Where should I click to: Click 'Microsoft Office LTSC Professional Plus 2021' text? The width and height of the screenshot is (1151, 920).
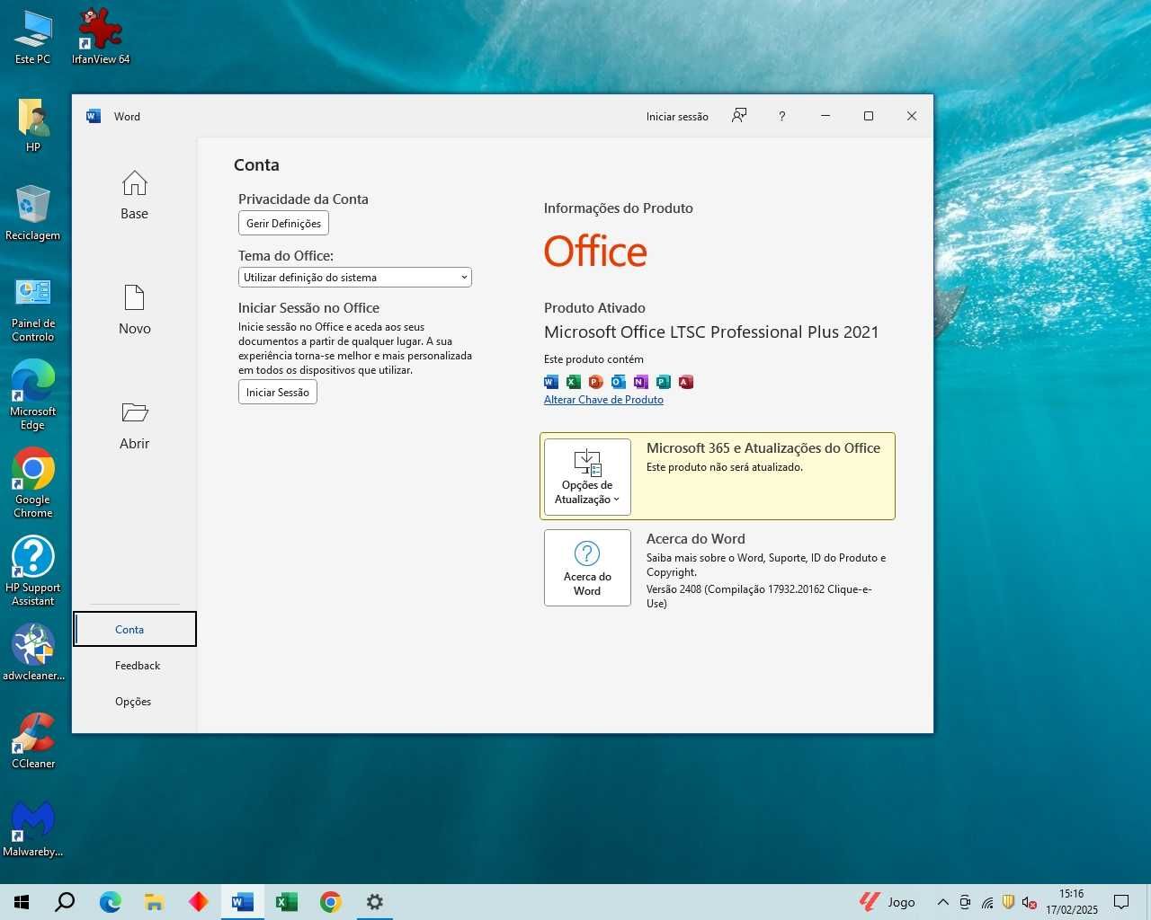711,332
